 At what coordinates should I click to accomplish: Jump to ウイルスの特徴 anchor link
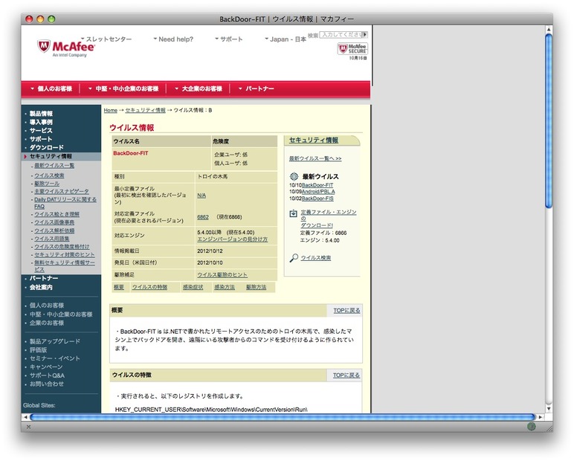149,287
